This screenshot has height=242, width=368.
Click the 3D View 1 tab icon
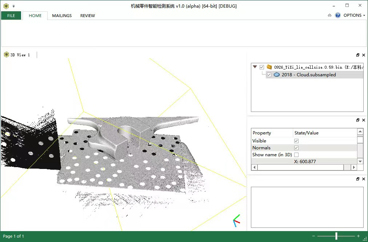click(x=6, y=55)
